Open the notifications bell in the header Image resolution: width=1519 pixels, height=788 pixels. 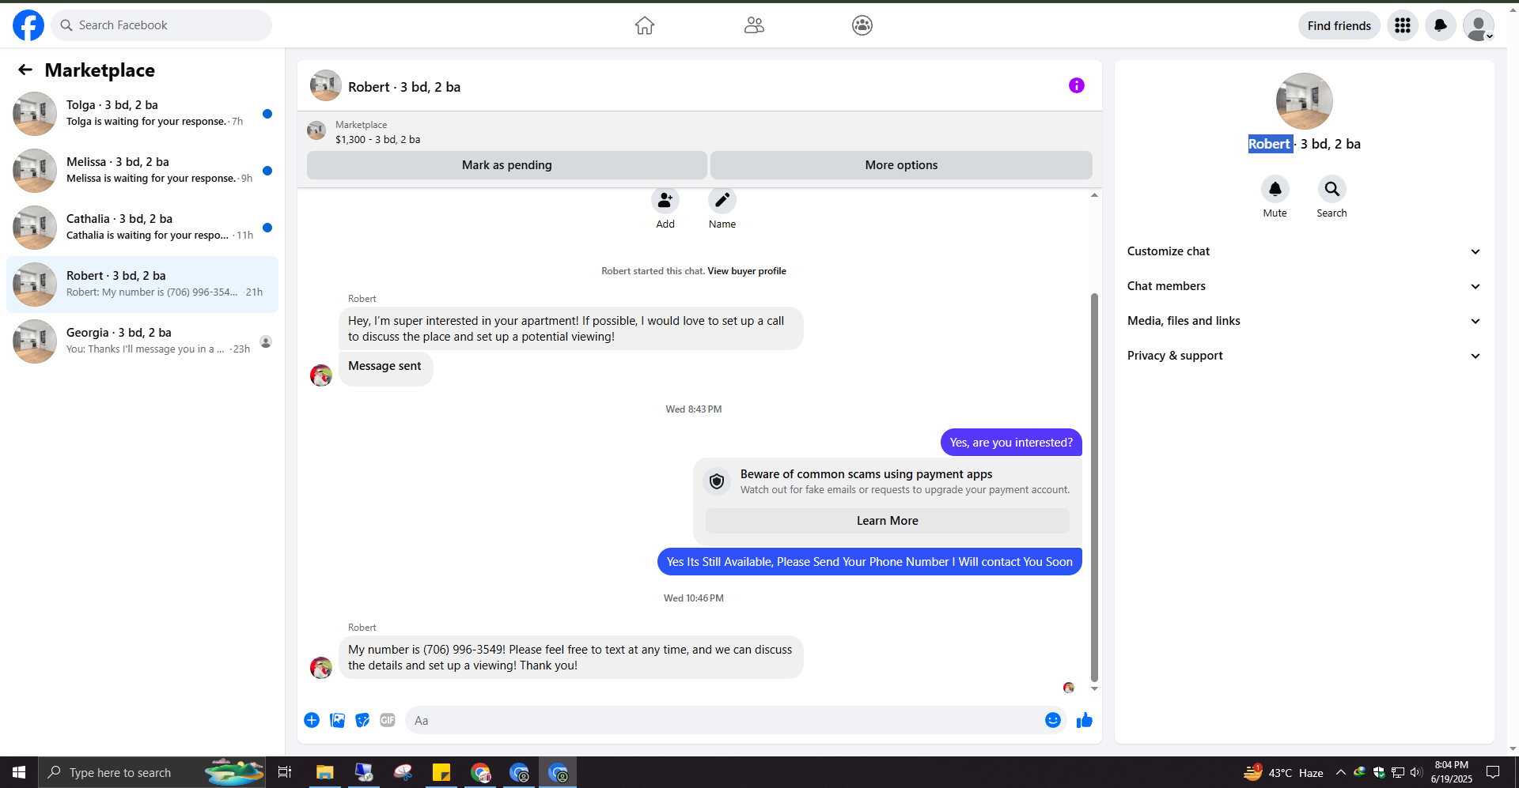coord(1441,25)
